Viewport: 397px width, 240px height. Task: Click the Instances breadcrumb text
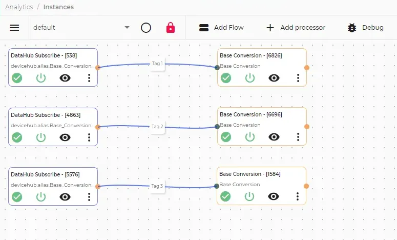pyautogui.click(x=58, y=7)
